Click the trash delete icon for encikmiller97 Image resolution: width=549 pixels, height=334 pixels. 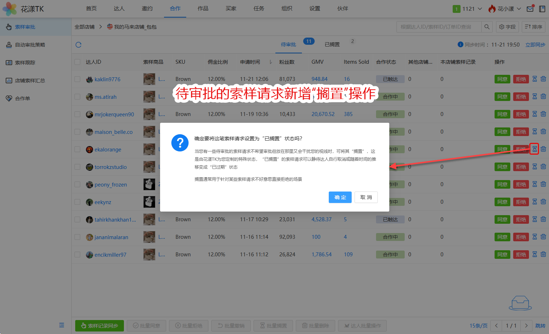[x=543, y=255]
